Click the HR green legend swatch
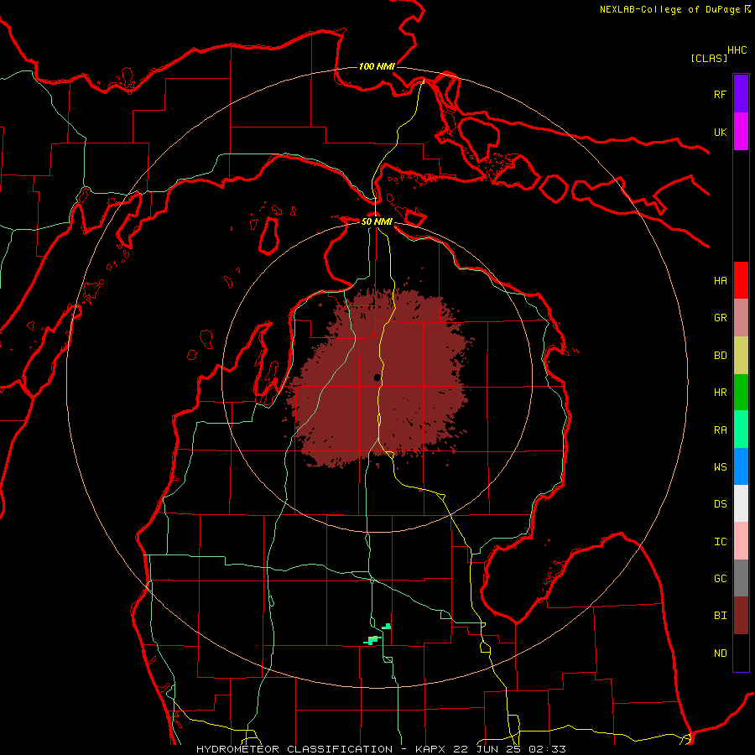 (741, 393)
